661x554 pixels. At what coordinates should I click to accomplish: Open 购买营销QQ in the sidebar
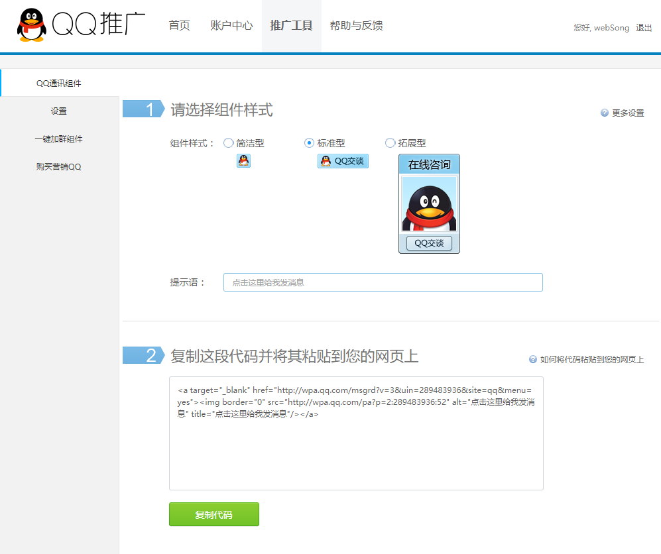pyautogui.click(x=59, y=166)
